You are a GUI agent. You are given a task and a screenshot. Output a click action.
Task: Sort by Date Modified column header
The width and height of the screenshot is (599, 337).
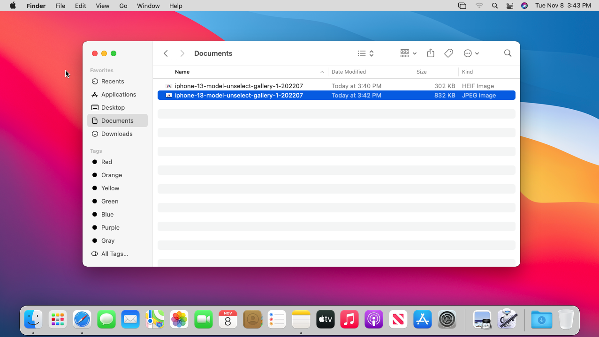point(349,72)
